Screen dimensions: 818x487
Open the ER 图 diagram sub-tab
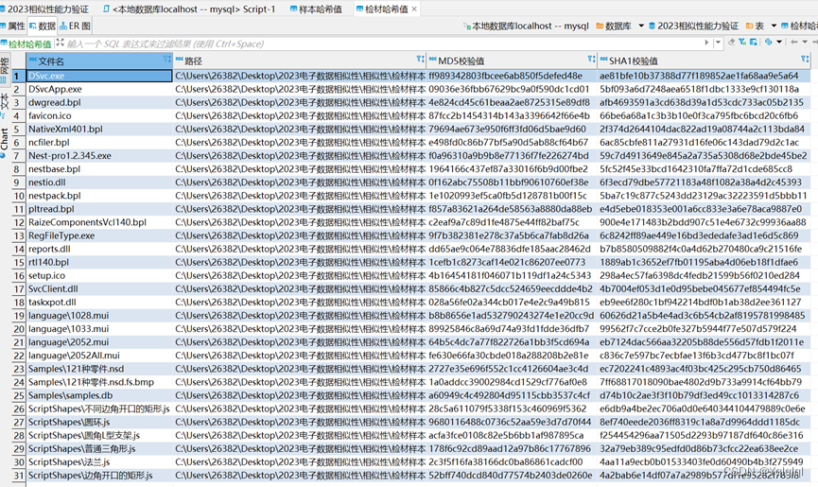pyautogui.click(x=75, y=26)
